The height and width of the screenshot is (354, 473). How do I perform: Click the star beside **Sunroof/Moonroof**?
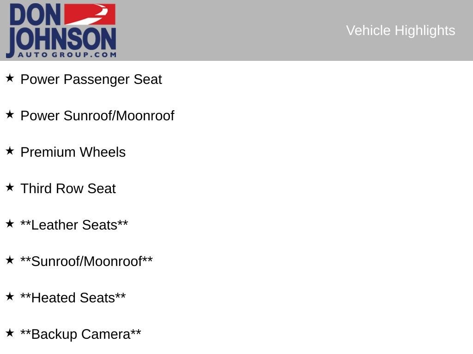click(10, 260)
